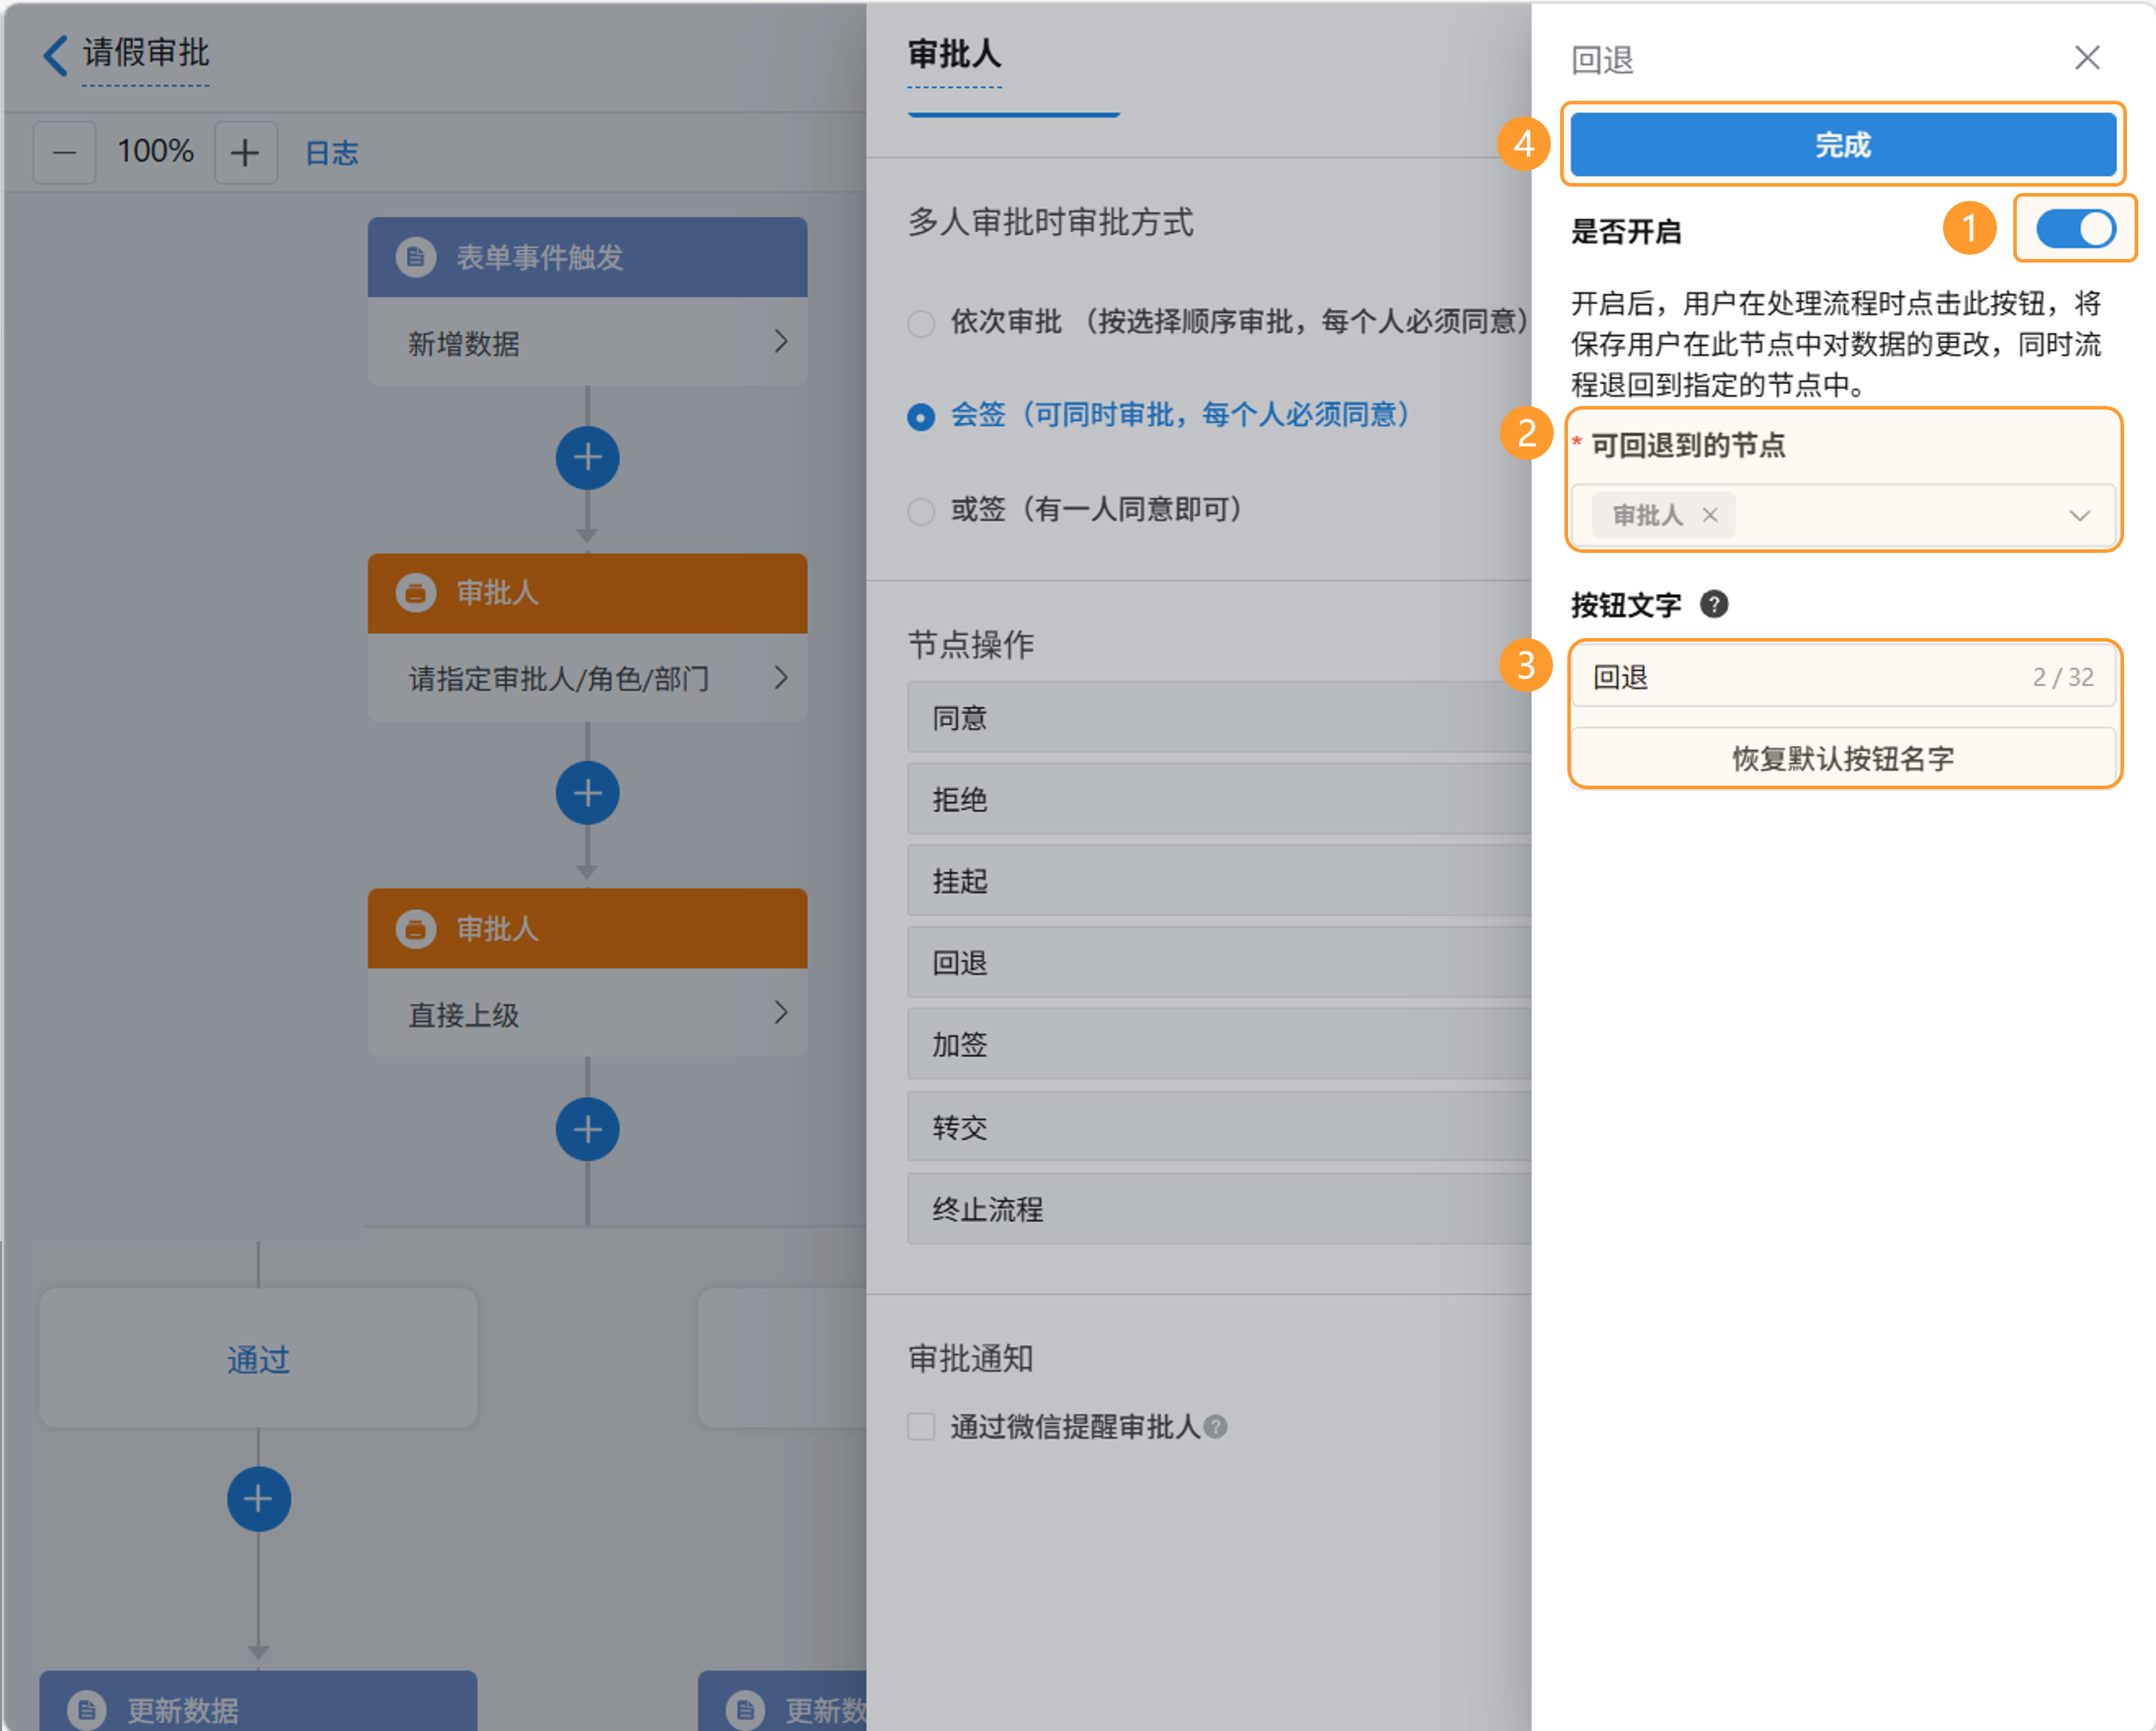Click the back arrow beside 请假审批
Viewport: 2156px width, 1731px height.
pos(55,55)
